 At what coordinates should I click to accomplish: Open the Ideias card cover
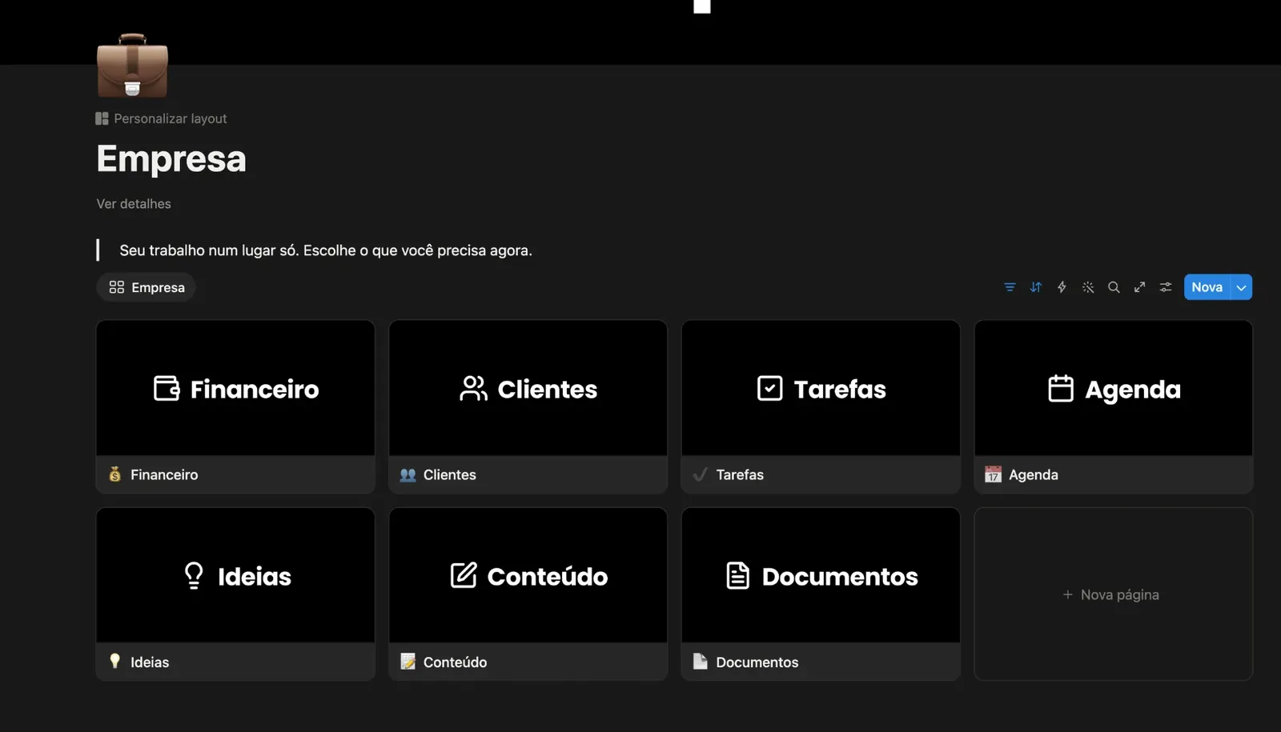[x=235, y=576]
